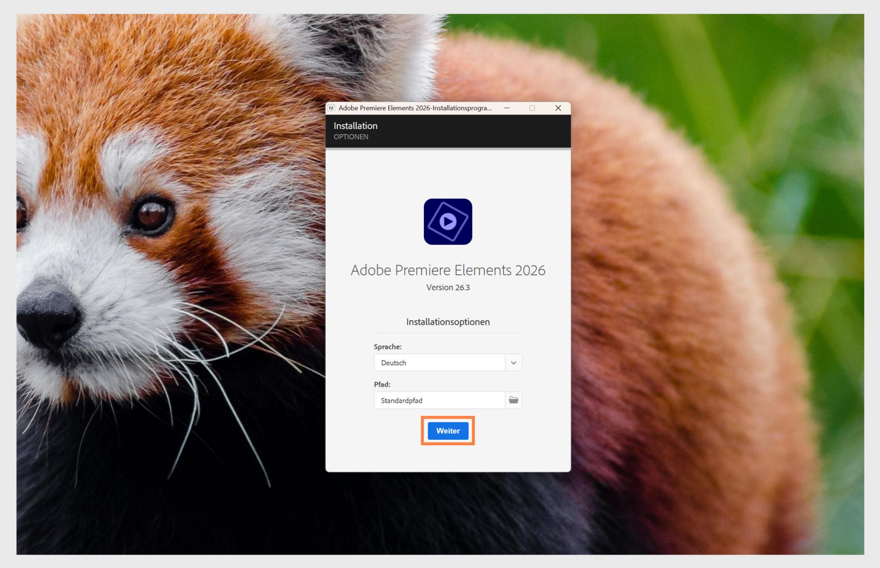Click the Adobe icon in the title bar
Viewport: 880px width, 568px height.
click(331, 108)
